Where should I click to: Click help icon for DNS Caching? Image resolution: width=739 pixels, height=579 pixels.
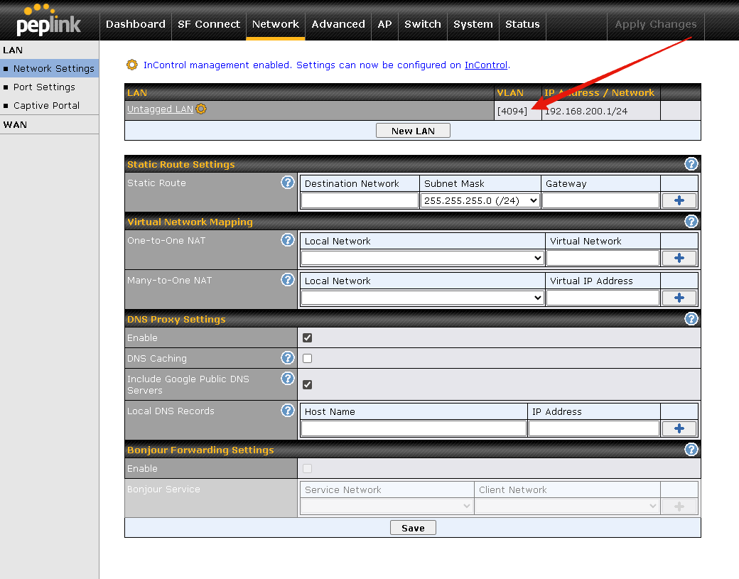click(x=287, y=358)
